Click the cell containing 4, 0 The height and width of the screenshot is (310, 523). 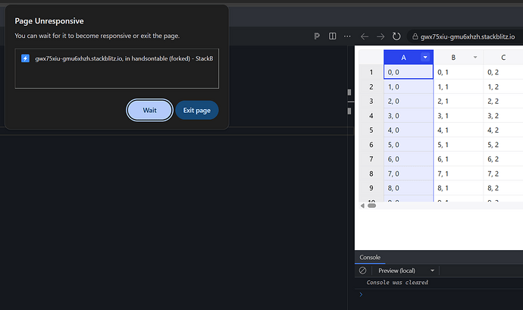point(409,130)
